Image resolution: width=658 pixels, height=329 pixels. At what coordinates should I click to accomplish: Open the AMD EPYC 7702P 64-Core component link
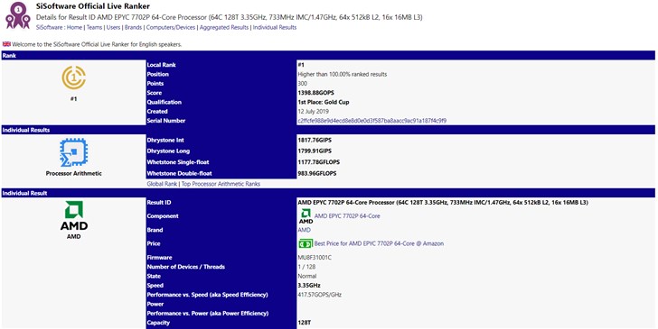[347, 216]
